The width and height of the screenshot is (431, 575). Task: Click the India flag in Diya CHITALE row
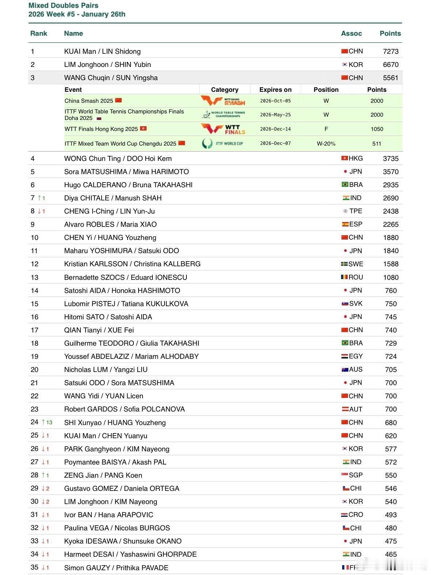tap(346, 198)
